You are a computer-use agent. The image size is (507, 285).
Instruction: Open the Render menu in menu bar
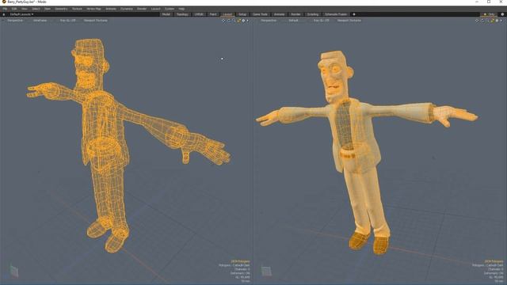[142, 9]
